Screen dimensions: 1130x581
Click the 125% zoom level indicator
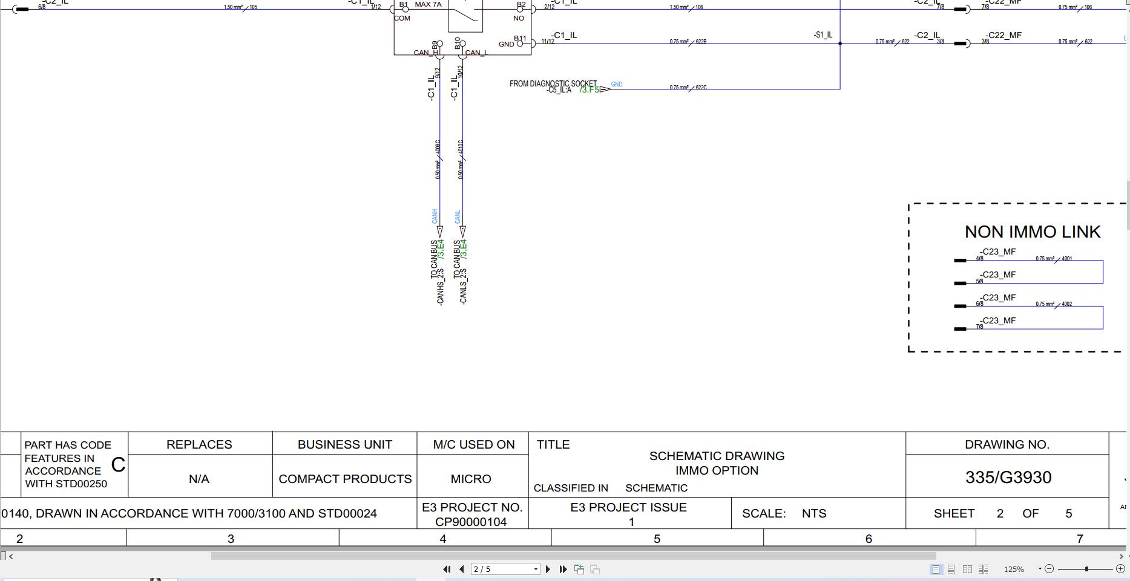(x=1014, y=569)
